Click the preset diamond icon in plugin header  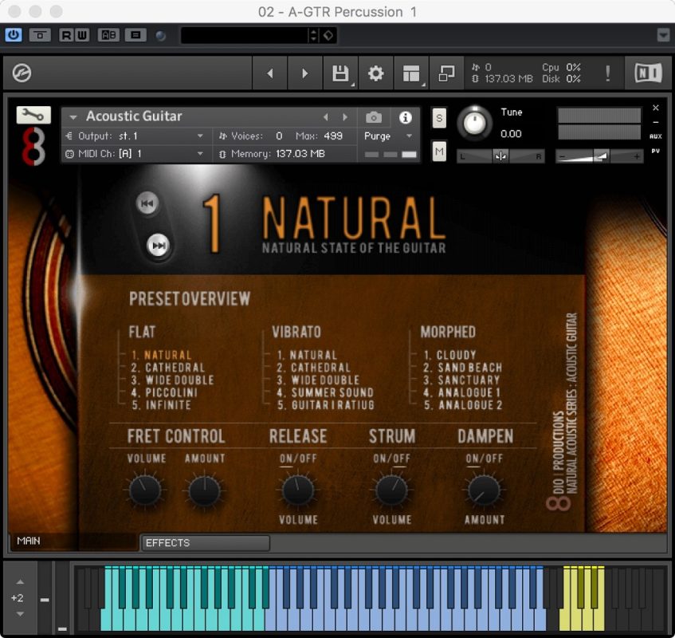[328, 35]
